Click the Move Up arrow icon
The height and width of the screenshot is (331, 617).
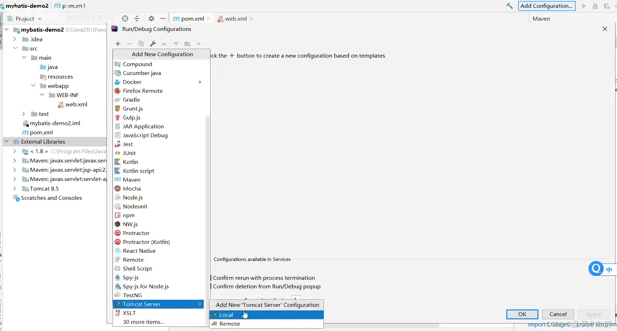[164, 44]
